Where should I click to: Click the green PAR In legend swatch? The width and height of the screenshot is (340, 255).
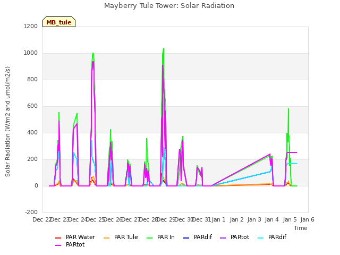click(x=150, y=237)
